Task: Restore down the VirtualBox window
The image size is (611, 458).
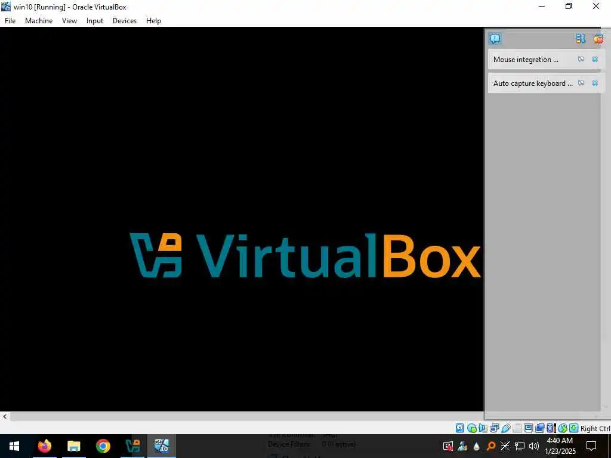Action: click(569, 6)
